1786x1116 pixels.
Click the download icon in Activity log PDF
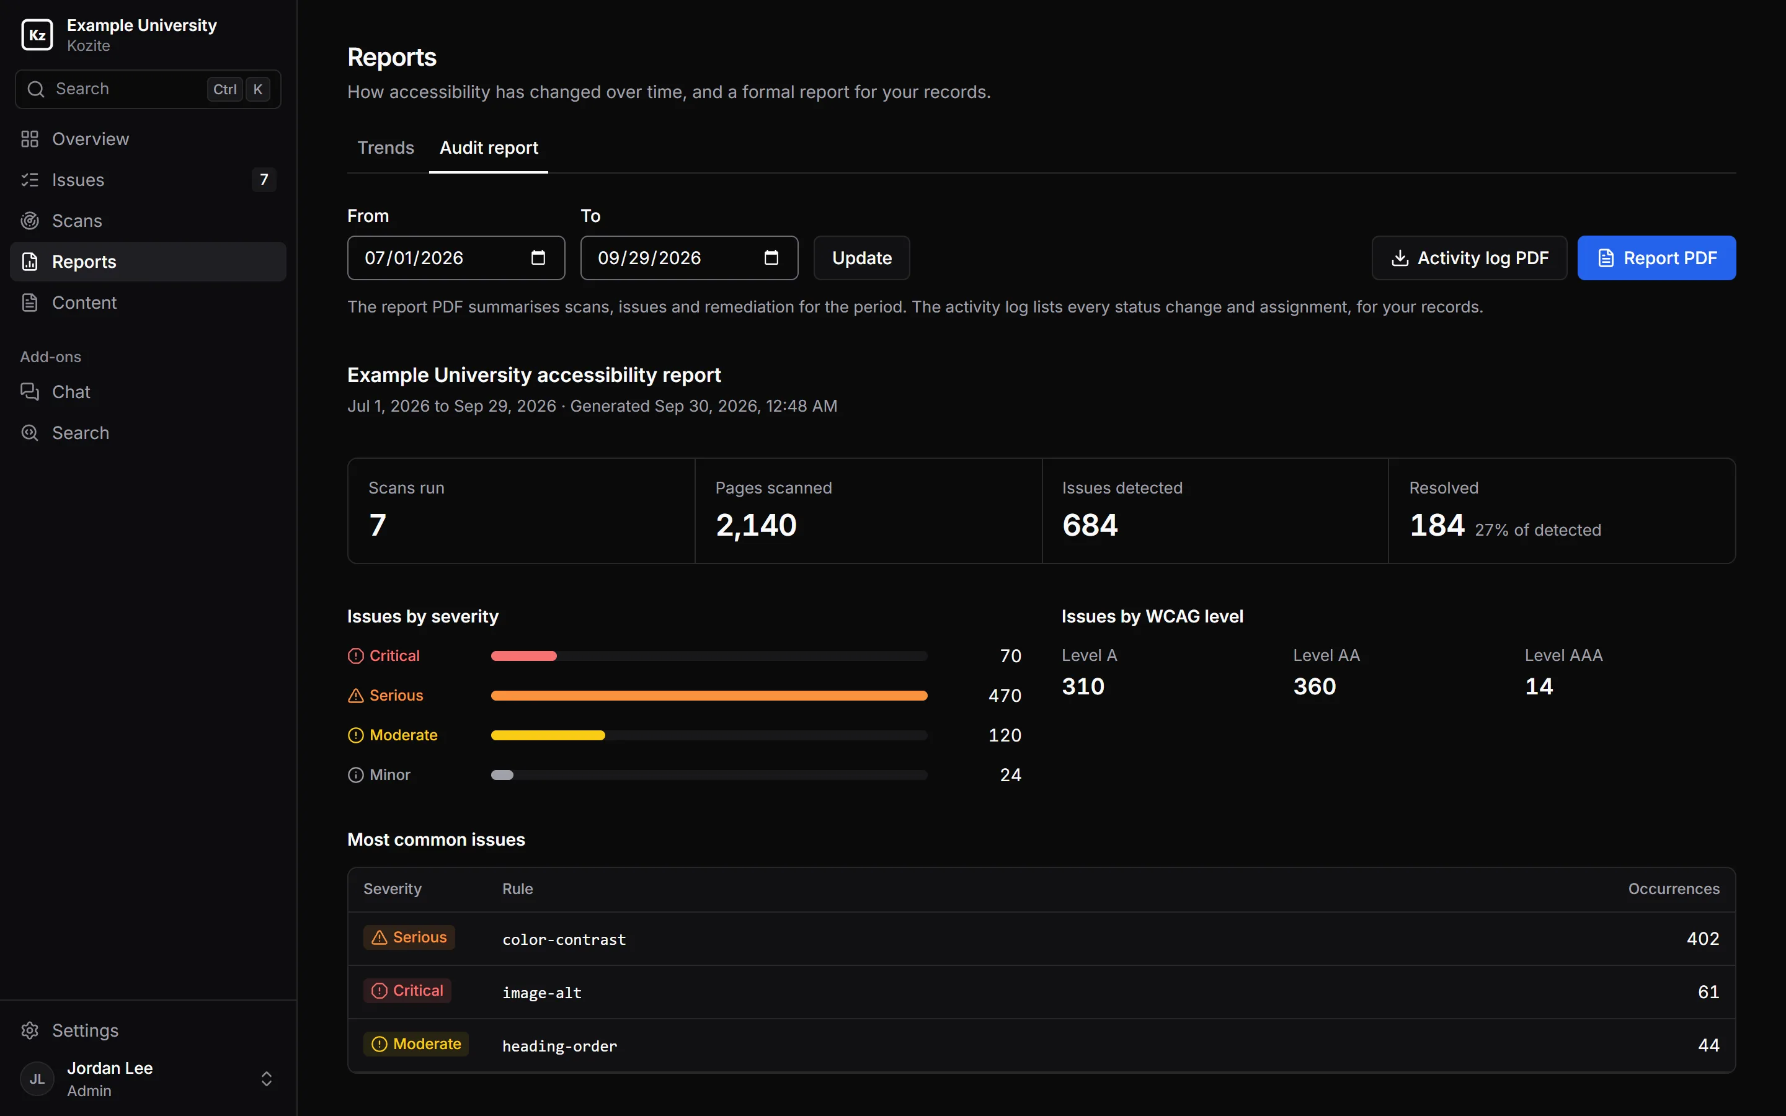[x=1399, y=257]
